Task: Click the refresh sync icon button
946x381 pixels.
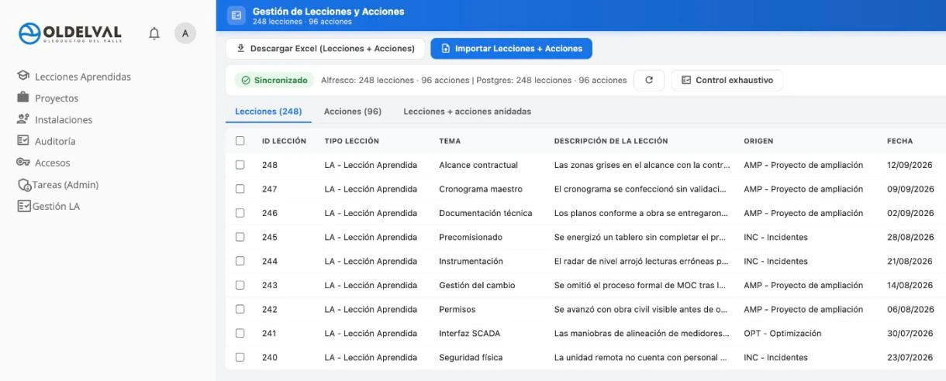Action: 649,80
